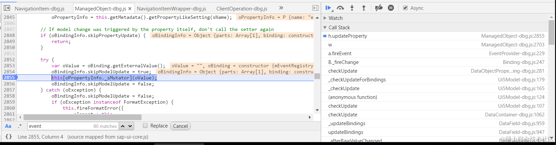Pretty print source with braces icon

[9, 137]
